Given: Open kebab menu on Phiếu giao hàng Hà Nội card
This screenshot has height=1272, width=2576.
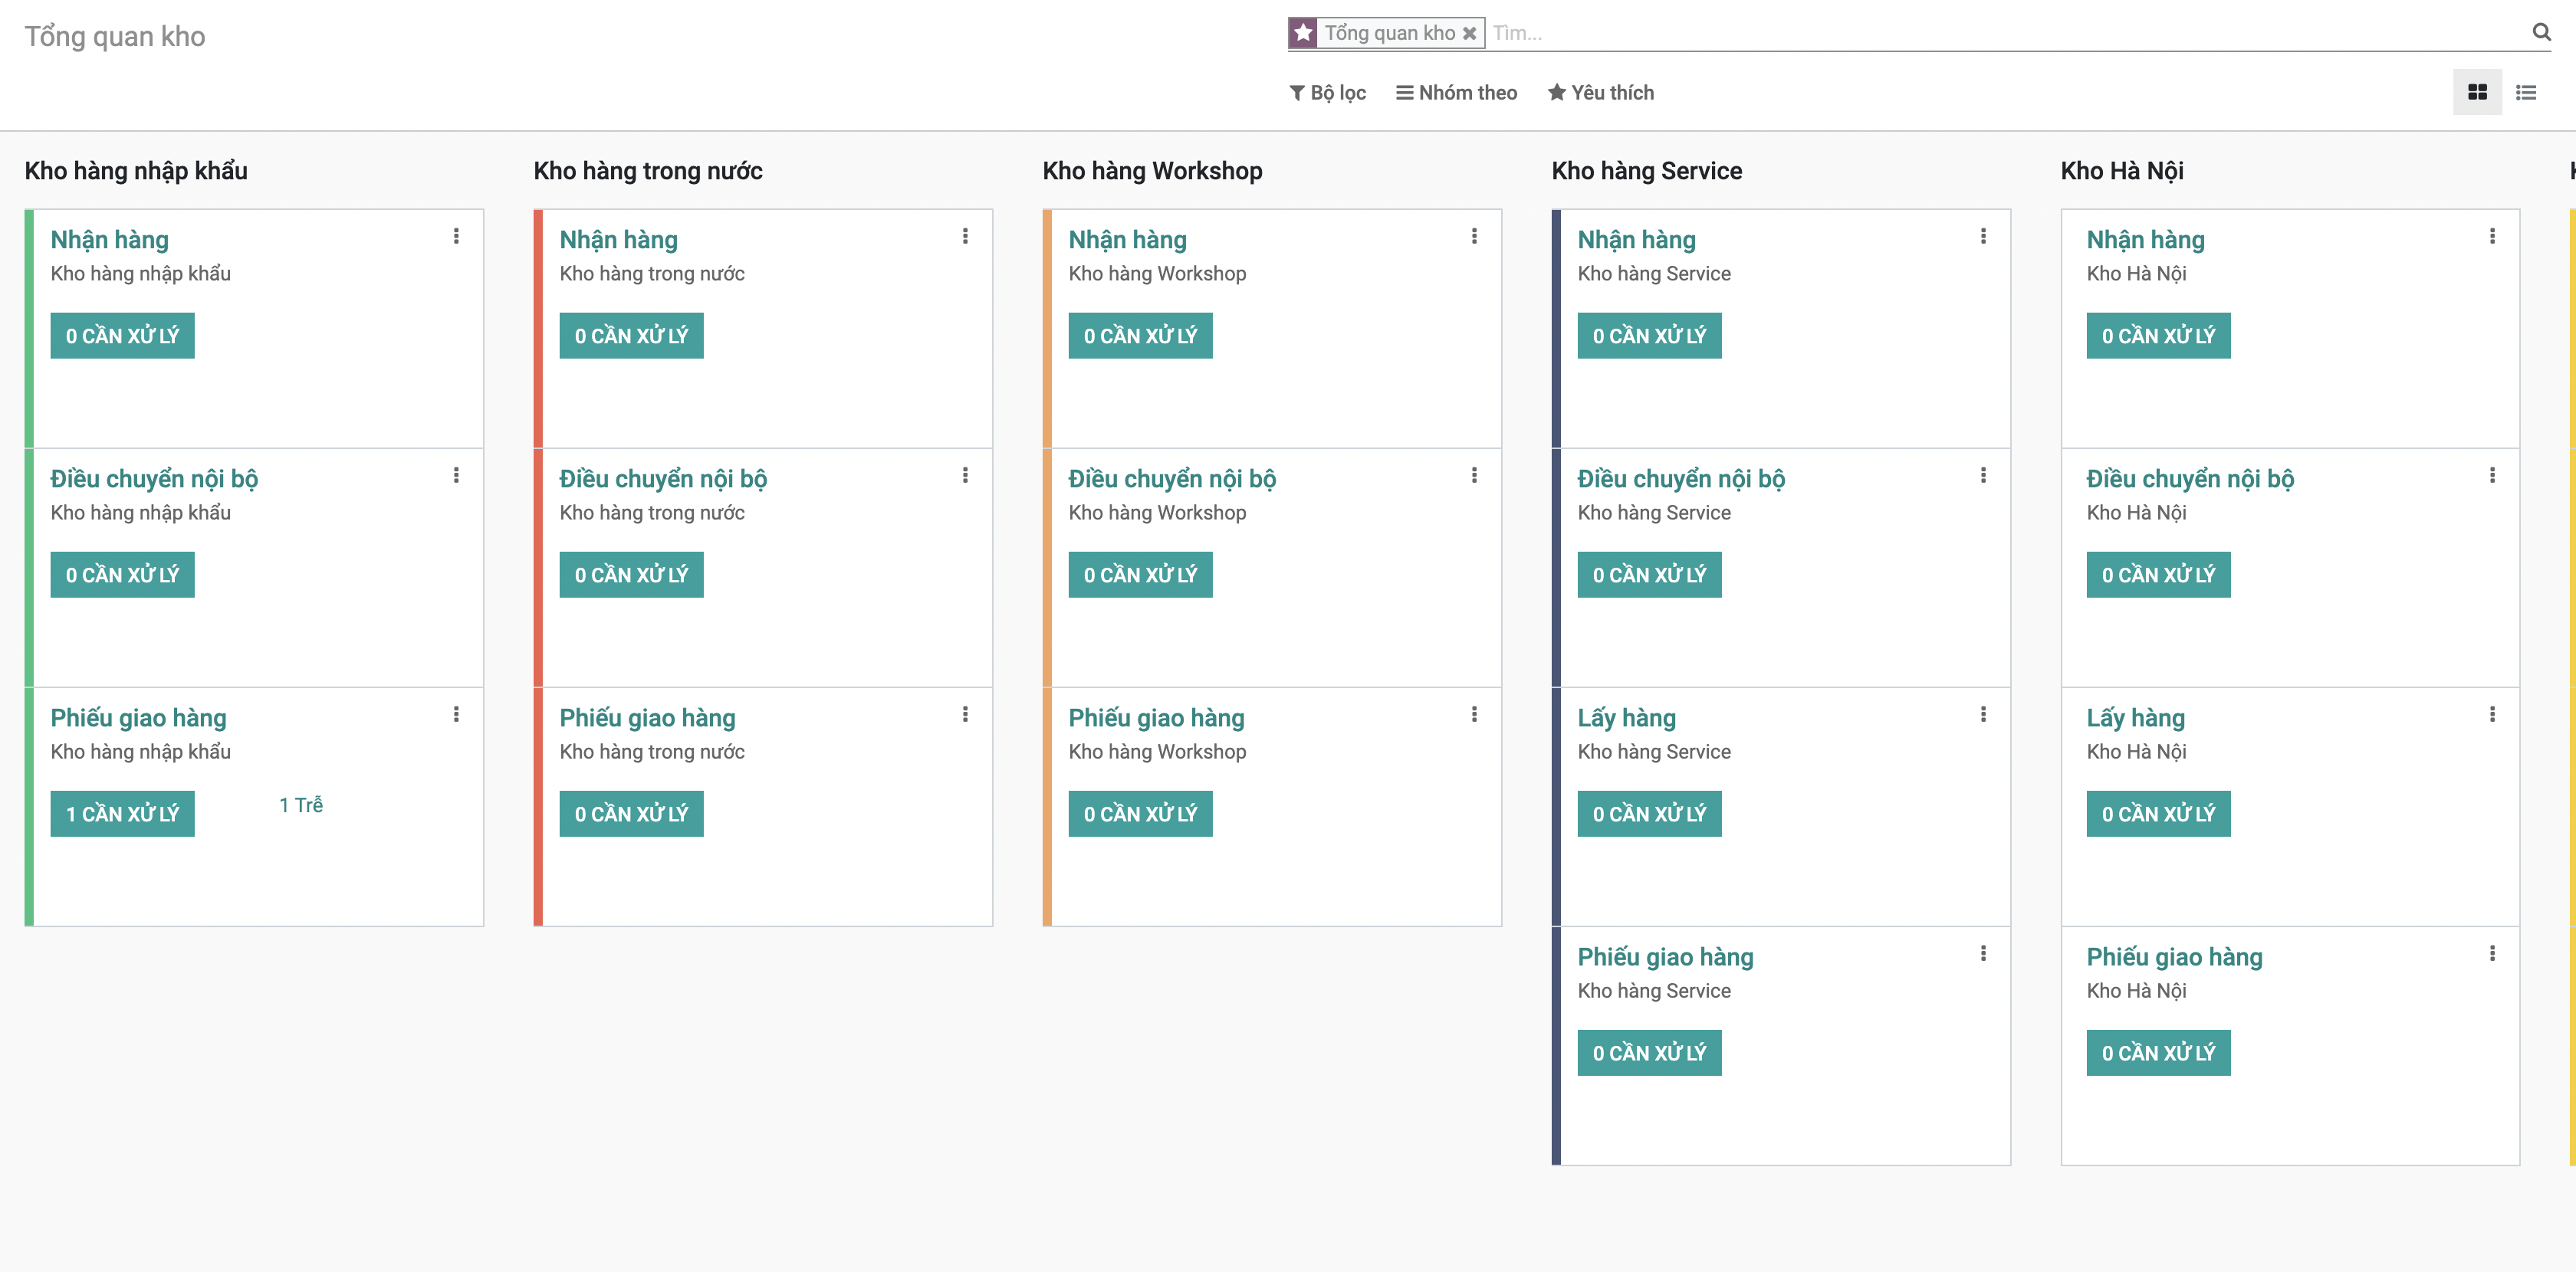Looking at the screenshot, I should tap(2492, 953).
